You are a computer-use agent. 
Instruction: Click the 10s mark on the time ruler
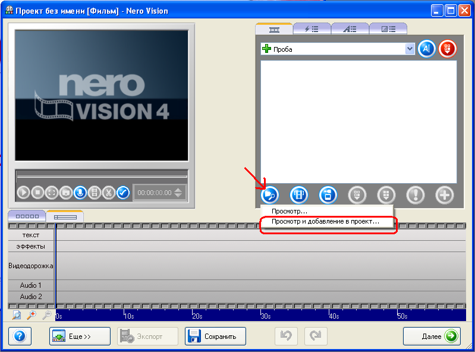[128, 316]
